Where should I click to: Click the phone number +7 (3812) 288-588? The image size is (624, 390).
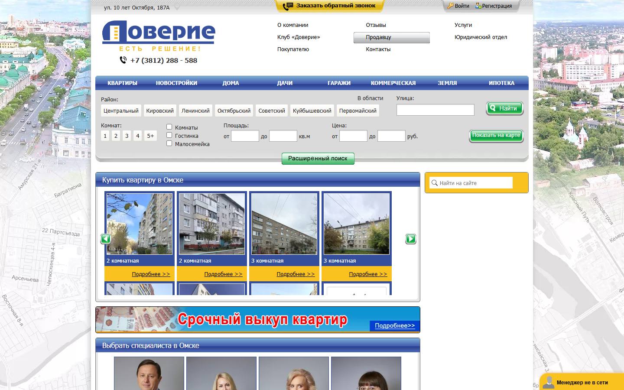click(x=164, y=61)
